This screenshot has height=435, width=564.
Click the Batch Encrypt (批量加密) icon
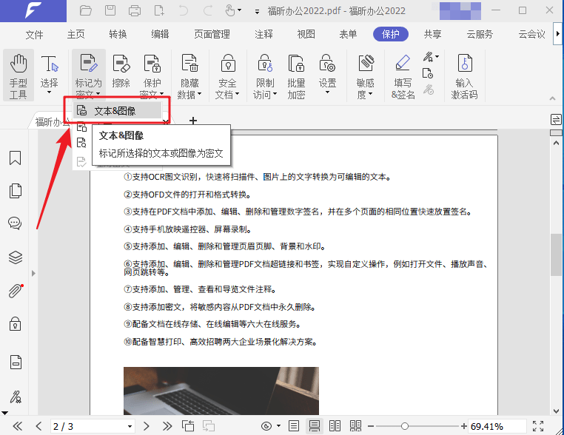pos(296,75)
